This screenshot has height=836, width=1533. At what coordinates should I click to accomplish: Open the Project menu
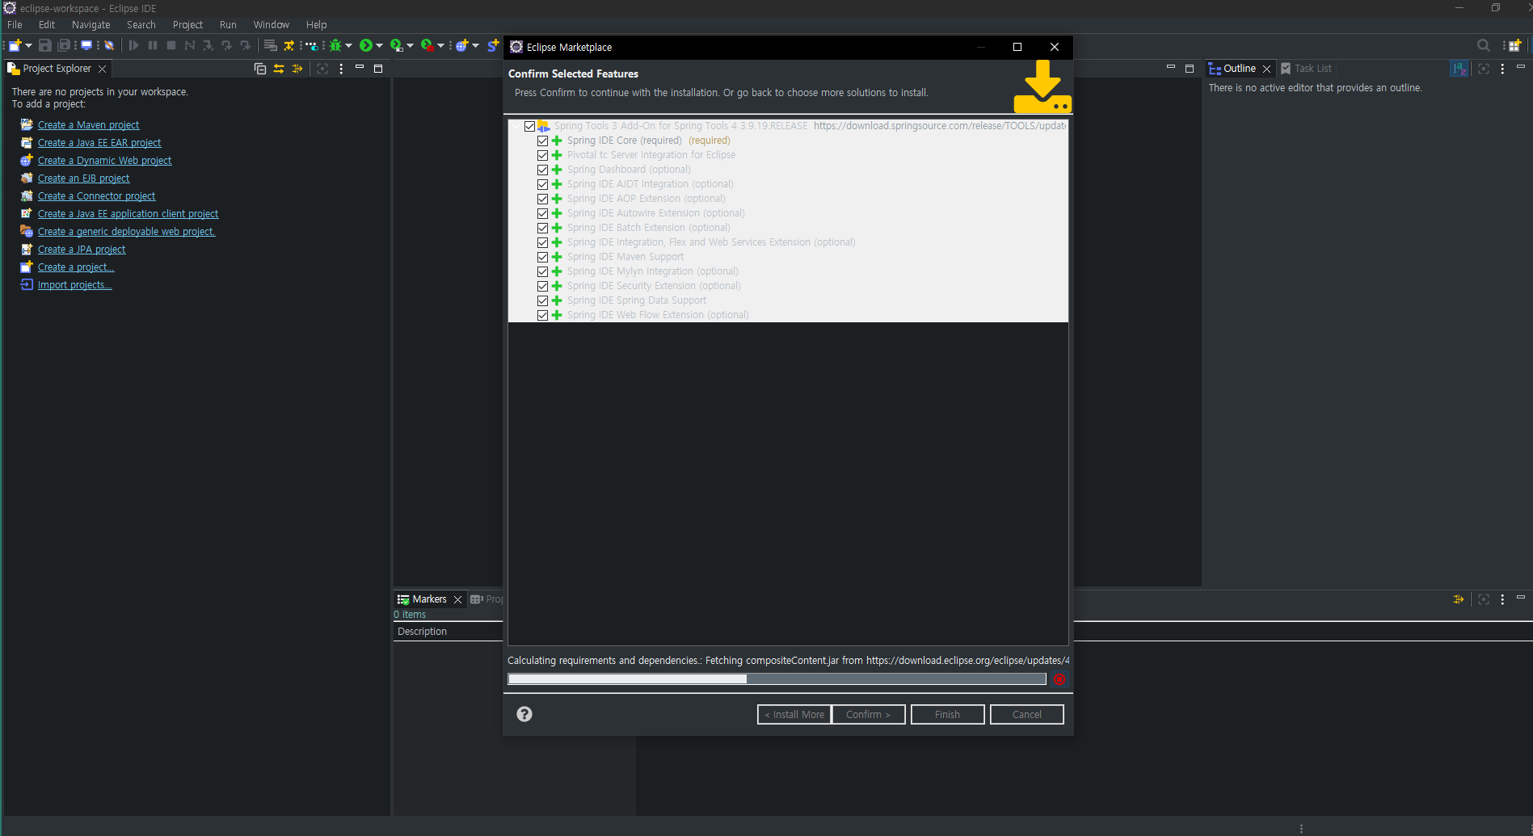coord(187,25)
